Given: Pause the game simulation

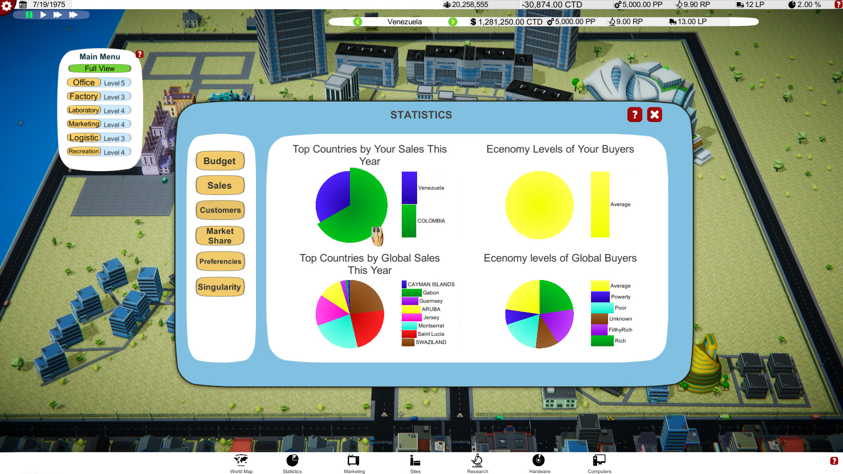Looking at the screenshot, I should tap(28, 14).
